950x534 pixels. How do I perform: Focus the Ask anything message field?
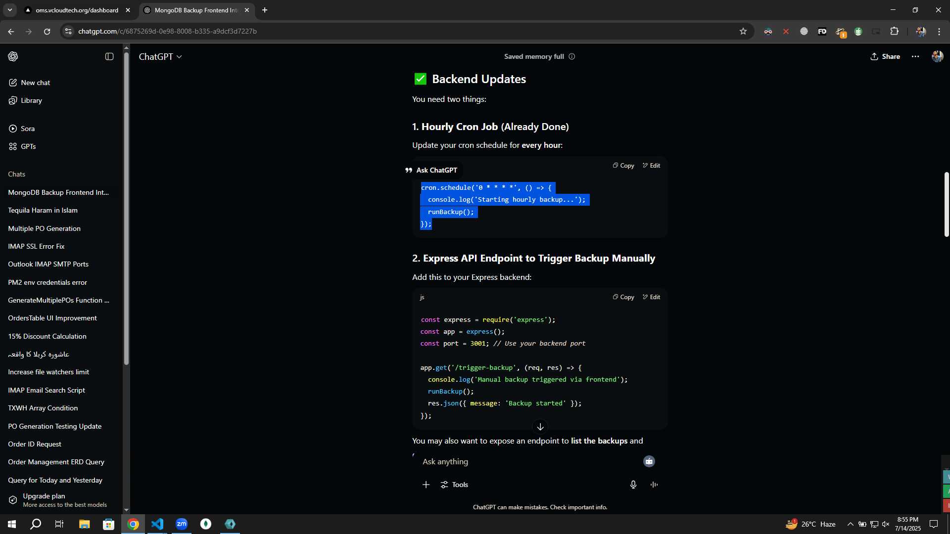coord(529,461)
